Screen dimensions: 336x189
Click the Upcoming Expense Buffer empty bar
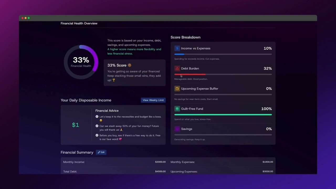pyautogui.click(x=223, y=94)
